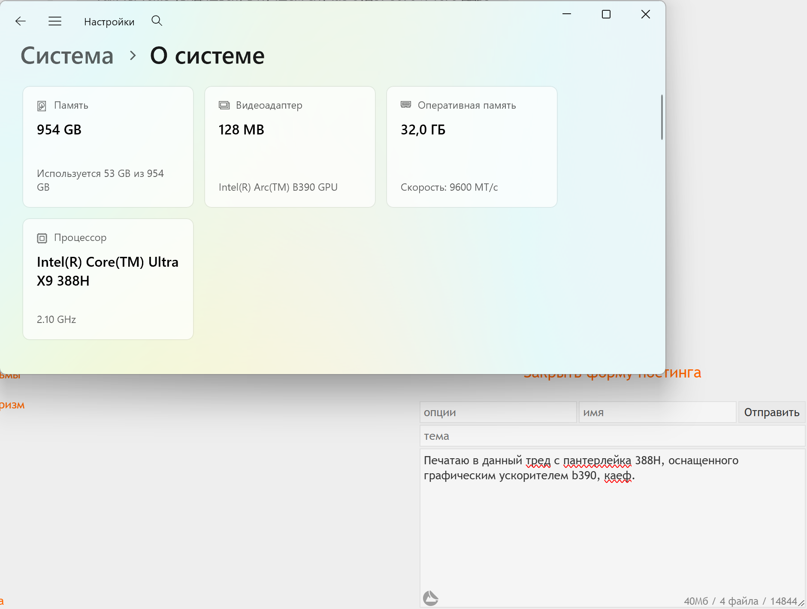Click into the post message textarea
Image resolution: width=807 pixels, height=609 pixels.
(612, 528)
